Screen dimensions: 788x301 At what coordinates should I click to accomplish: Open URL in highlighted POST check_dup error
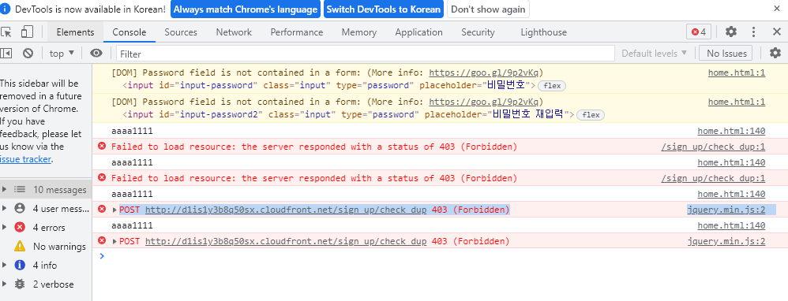coord(286,210)
